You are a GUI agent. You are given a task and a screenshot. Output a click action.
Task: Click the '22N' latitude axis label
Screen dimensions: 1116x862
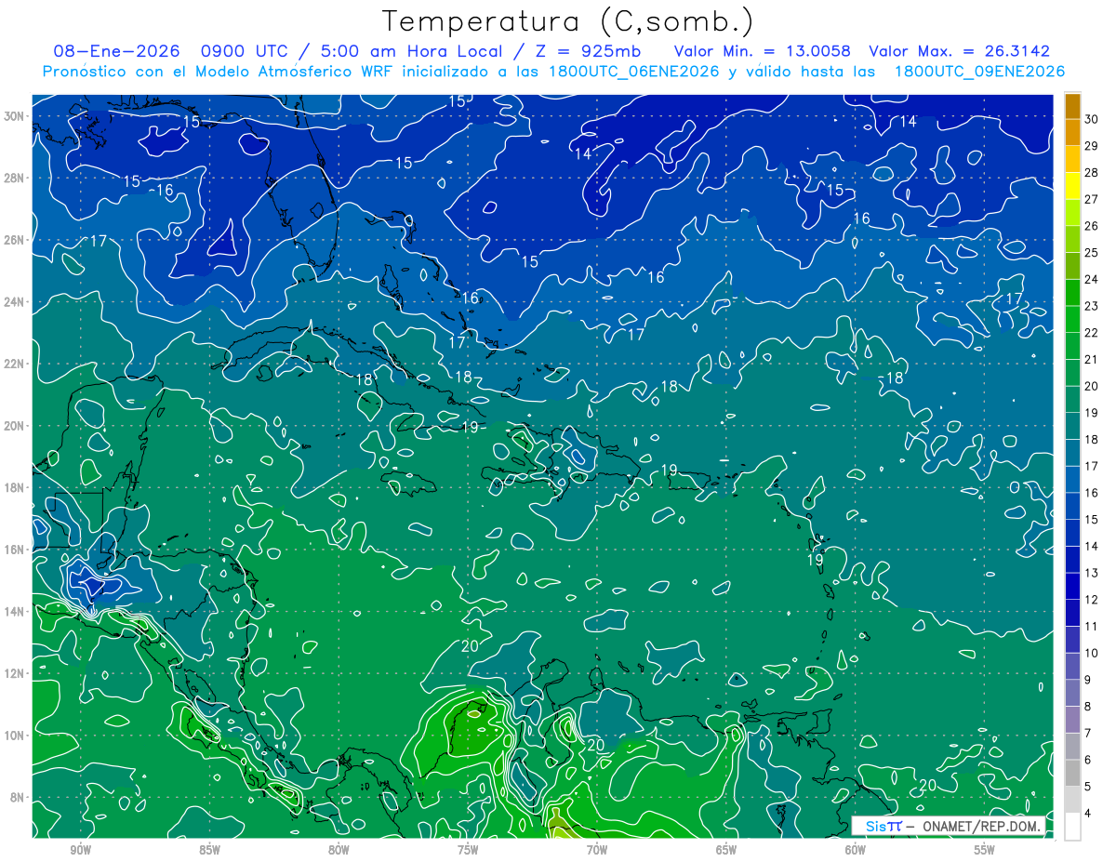pyautogui.click(x=14, y=364)
